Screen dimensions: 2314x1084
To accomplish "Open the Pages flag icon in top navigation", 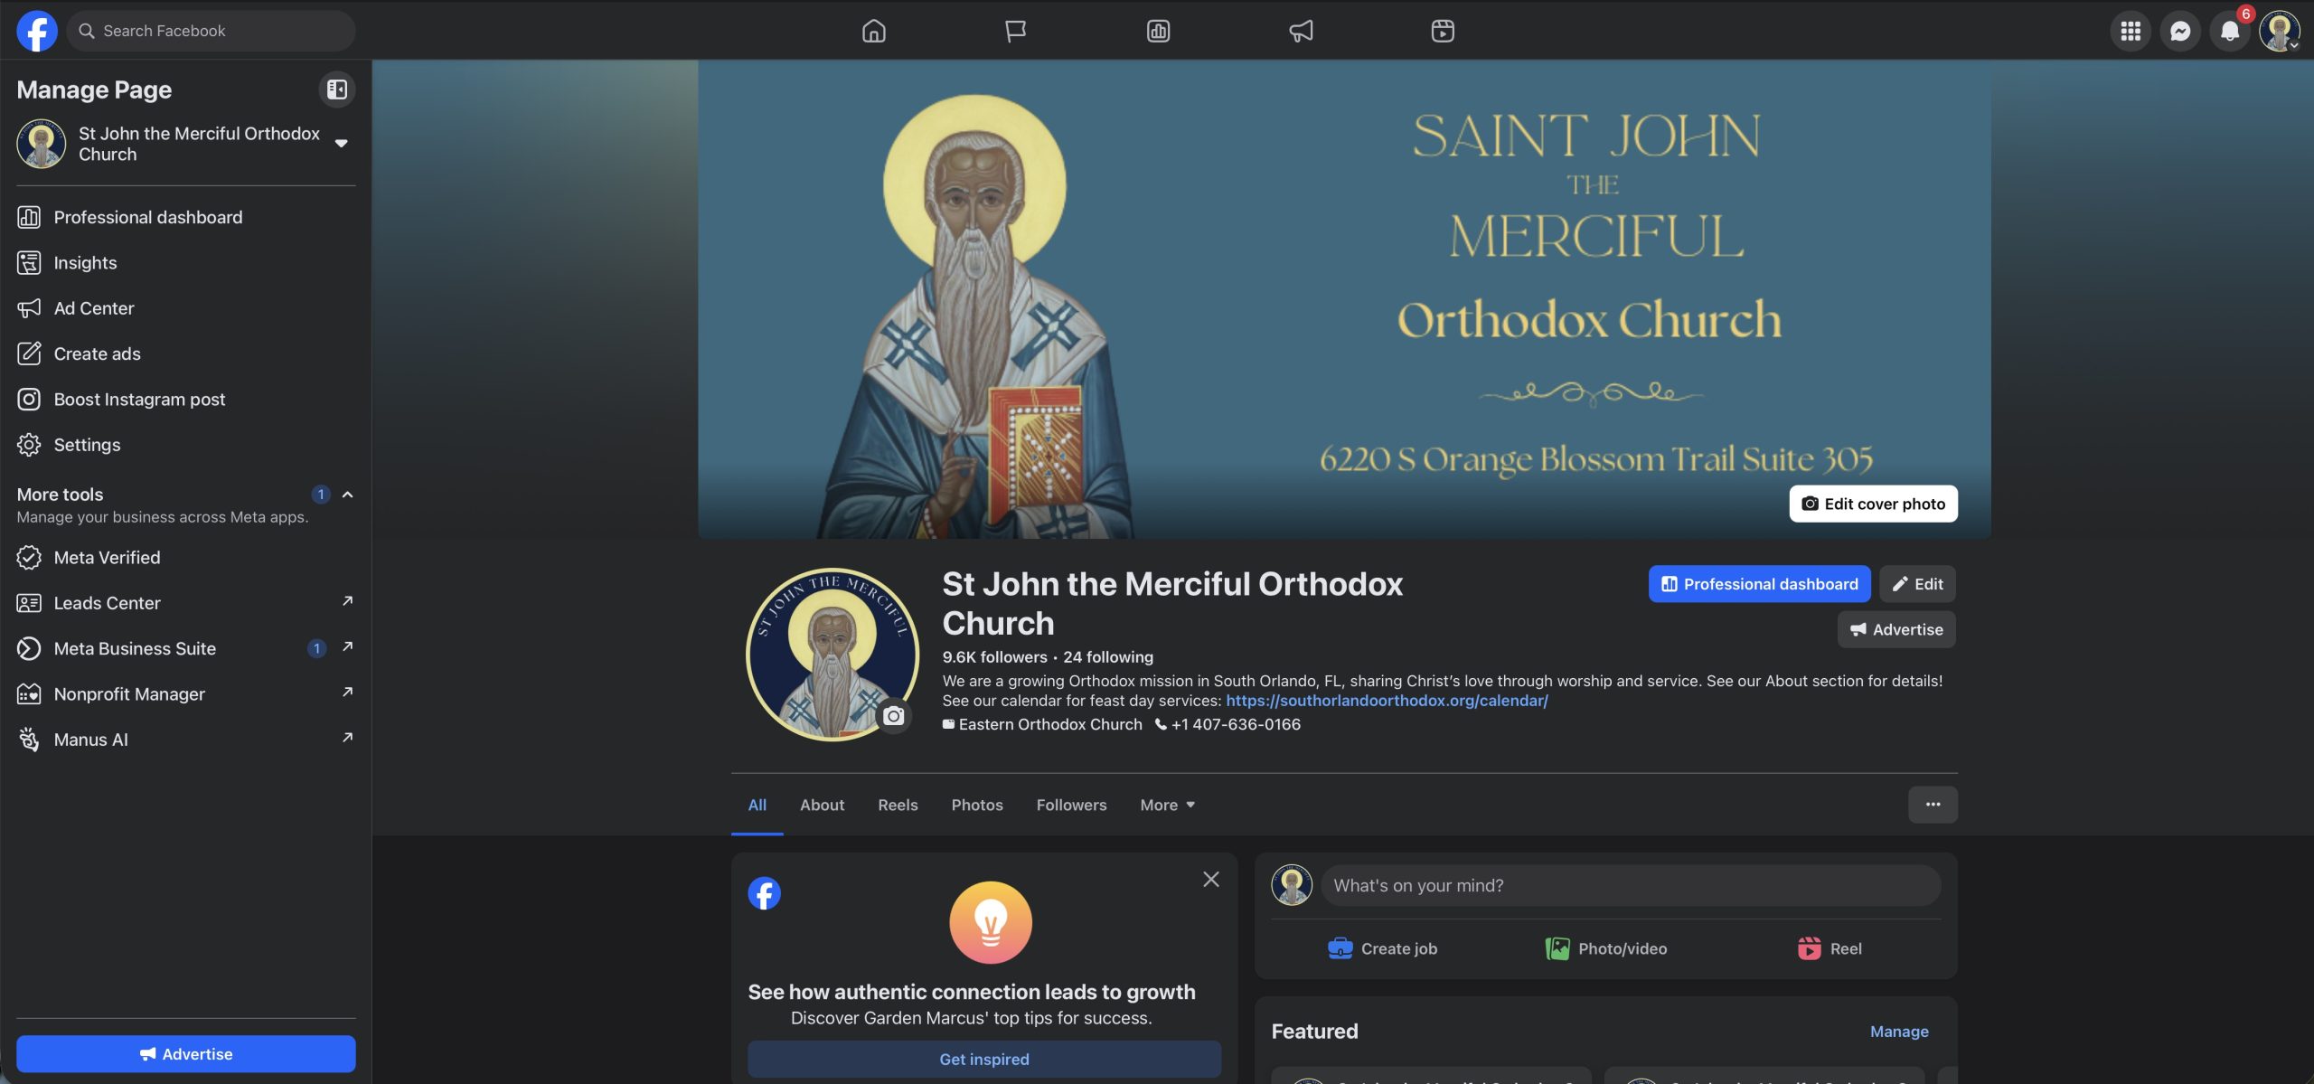I will point(1015,31).
